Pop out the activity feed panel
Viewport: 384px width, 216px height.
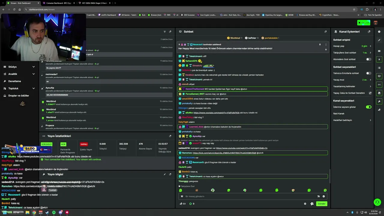click(x=170, y=31)
